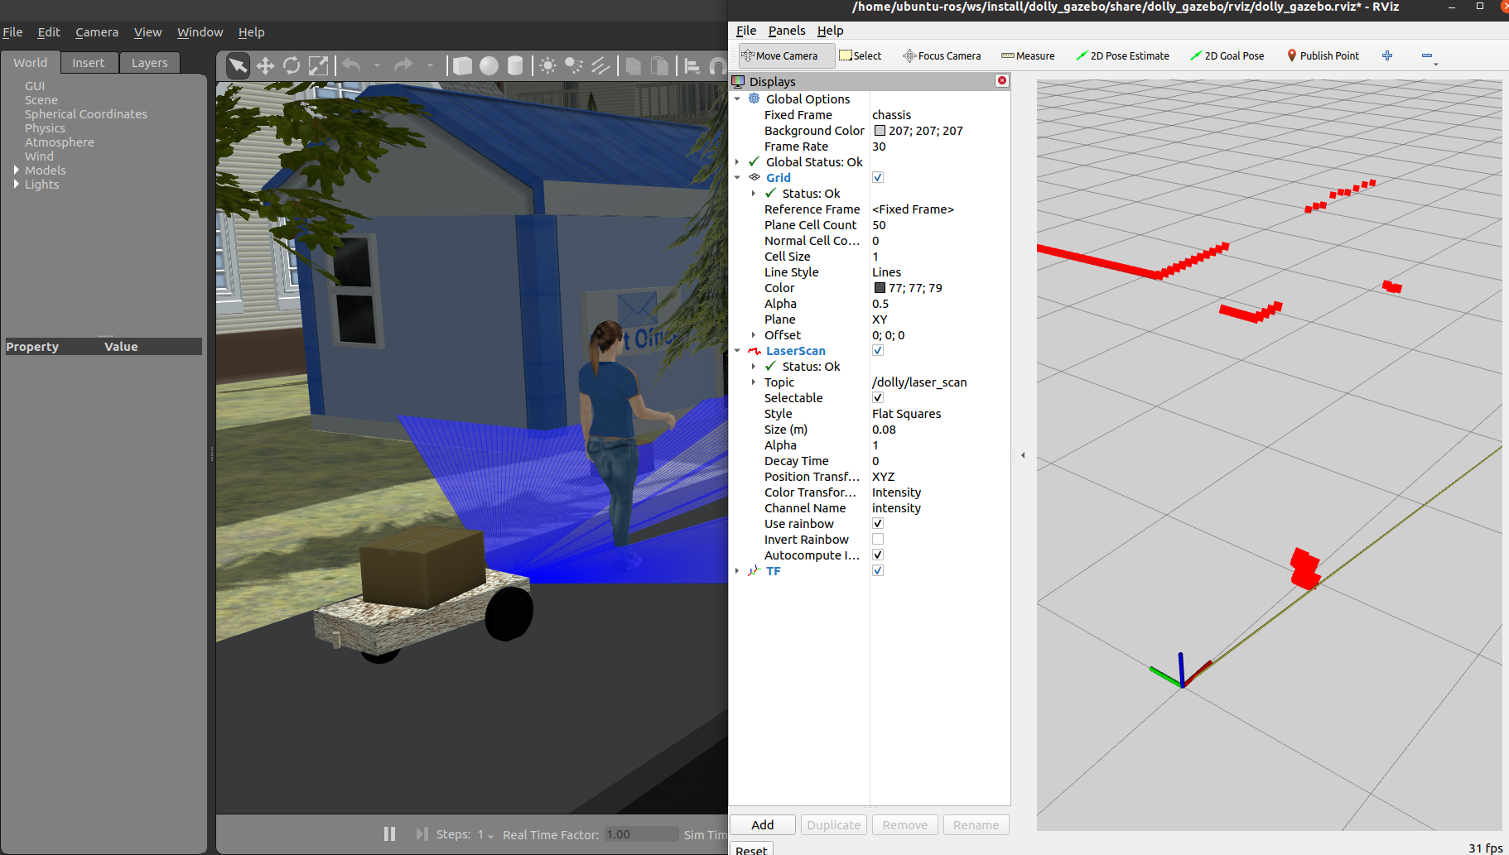1509x855 pixels.
Task: Open the Gazebo Window menu
Action: (200, 32)
